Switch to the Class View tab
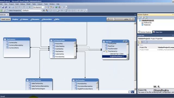174x98 pixels. tap(157, 32)
